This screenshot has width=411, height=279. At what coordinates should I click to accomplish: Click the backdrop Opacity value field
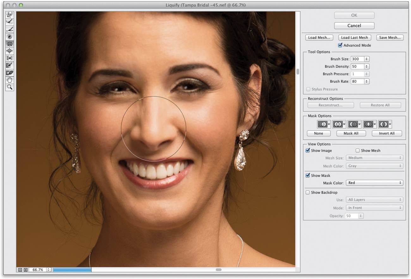[x=352, y=216]
